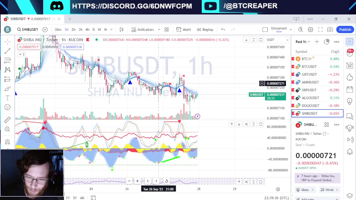Open the hotlists flame icon
This screenshot has height=200, width=356.
click(350, 77)
